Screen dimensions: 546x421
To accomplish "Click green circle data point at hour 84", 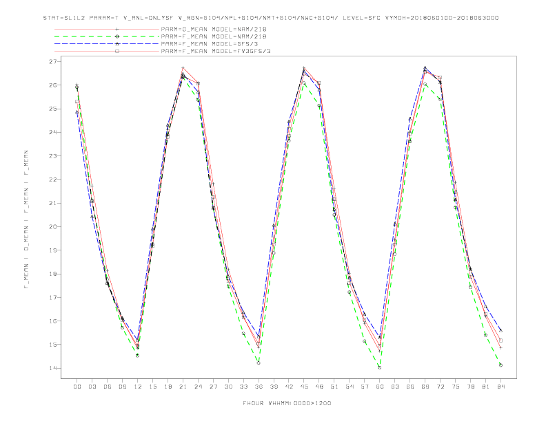I will click(501, 365).
